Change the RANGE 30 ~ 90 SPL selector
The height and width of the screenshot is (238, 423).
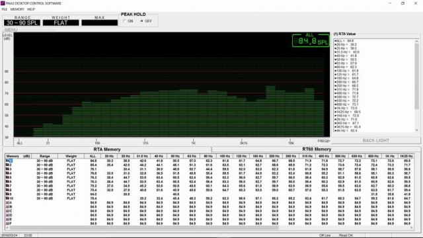point(22,23)
